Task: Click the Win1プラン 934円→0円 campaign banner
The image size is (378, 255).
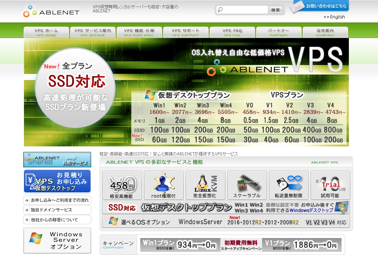Action: pyautogui.click(x=180, y=245)
